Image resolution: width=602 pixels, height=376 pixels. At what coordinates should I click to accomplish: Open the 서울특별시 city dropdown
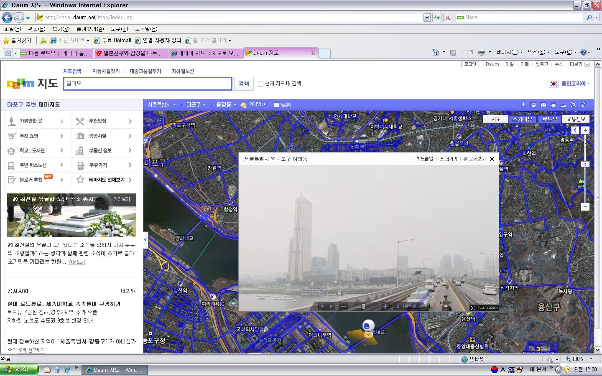click(x=161, y=105)
